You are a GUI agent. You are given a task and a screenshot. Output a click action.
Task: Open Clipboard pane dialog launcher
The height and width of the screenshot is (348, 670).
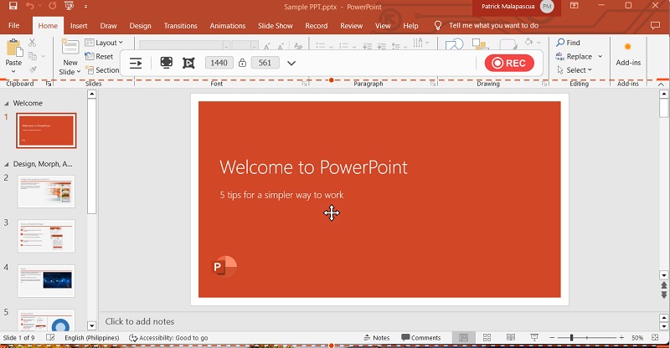point(49,84)
